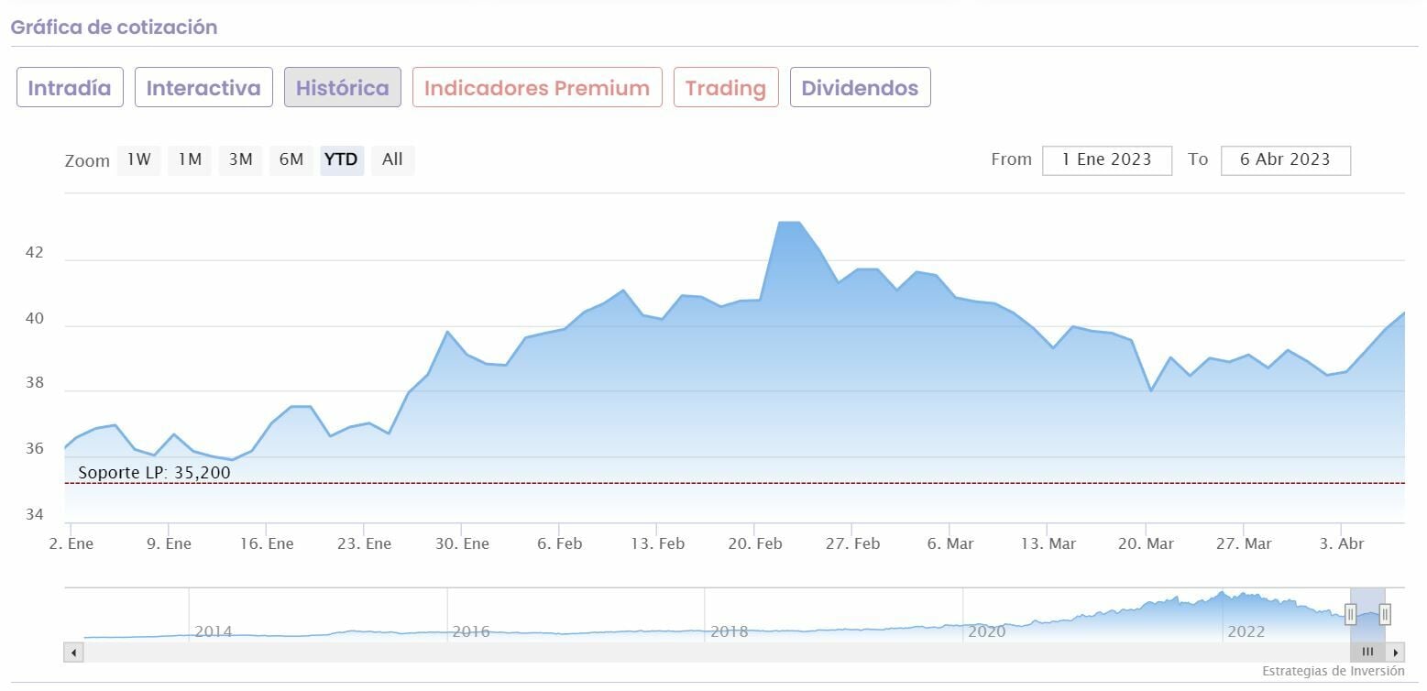Go to the Trading tab
This screenshot has width=1427, height=691.
tap(726, 88)
